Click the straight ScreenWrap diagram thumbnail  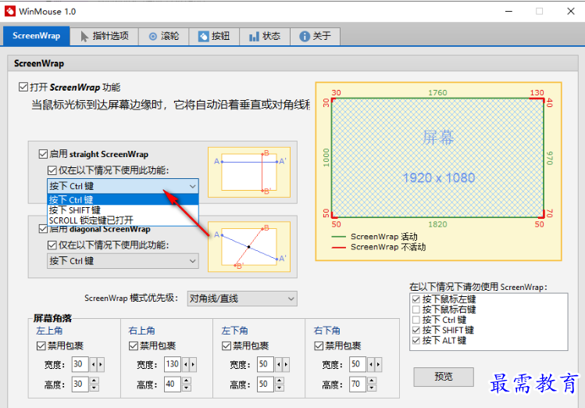pos(249,172)
